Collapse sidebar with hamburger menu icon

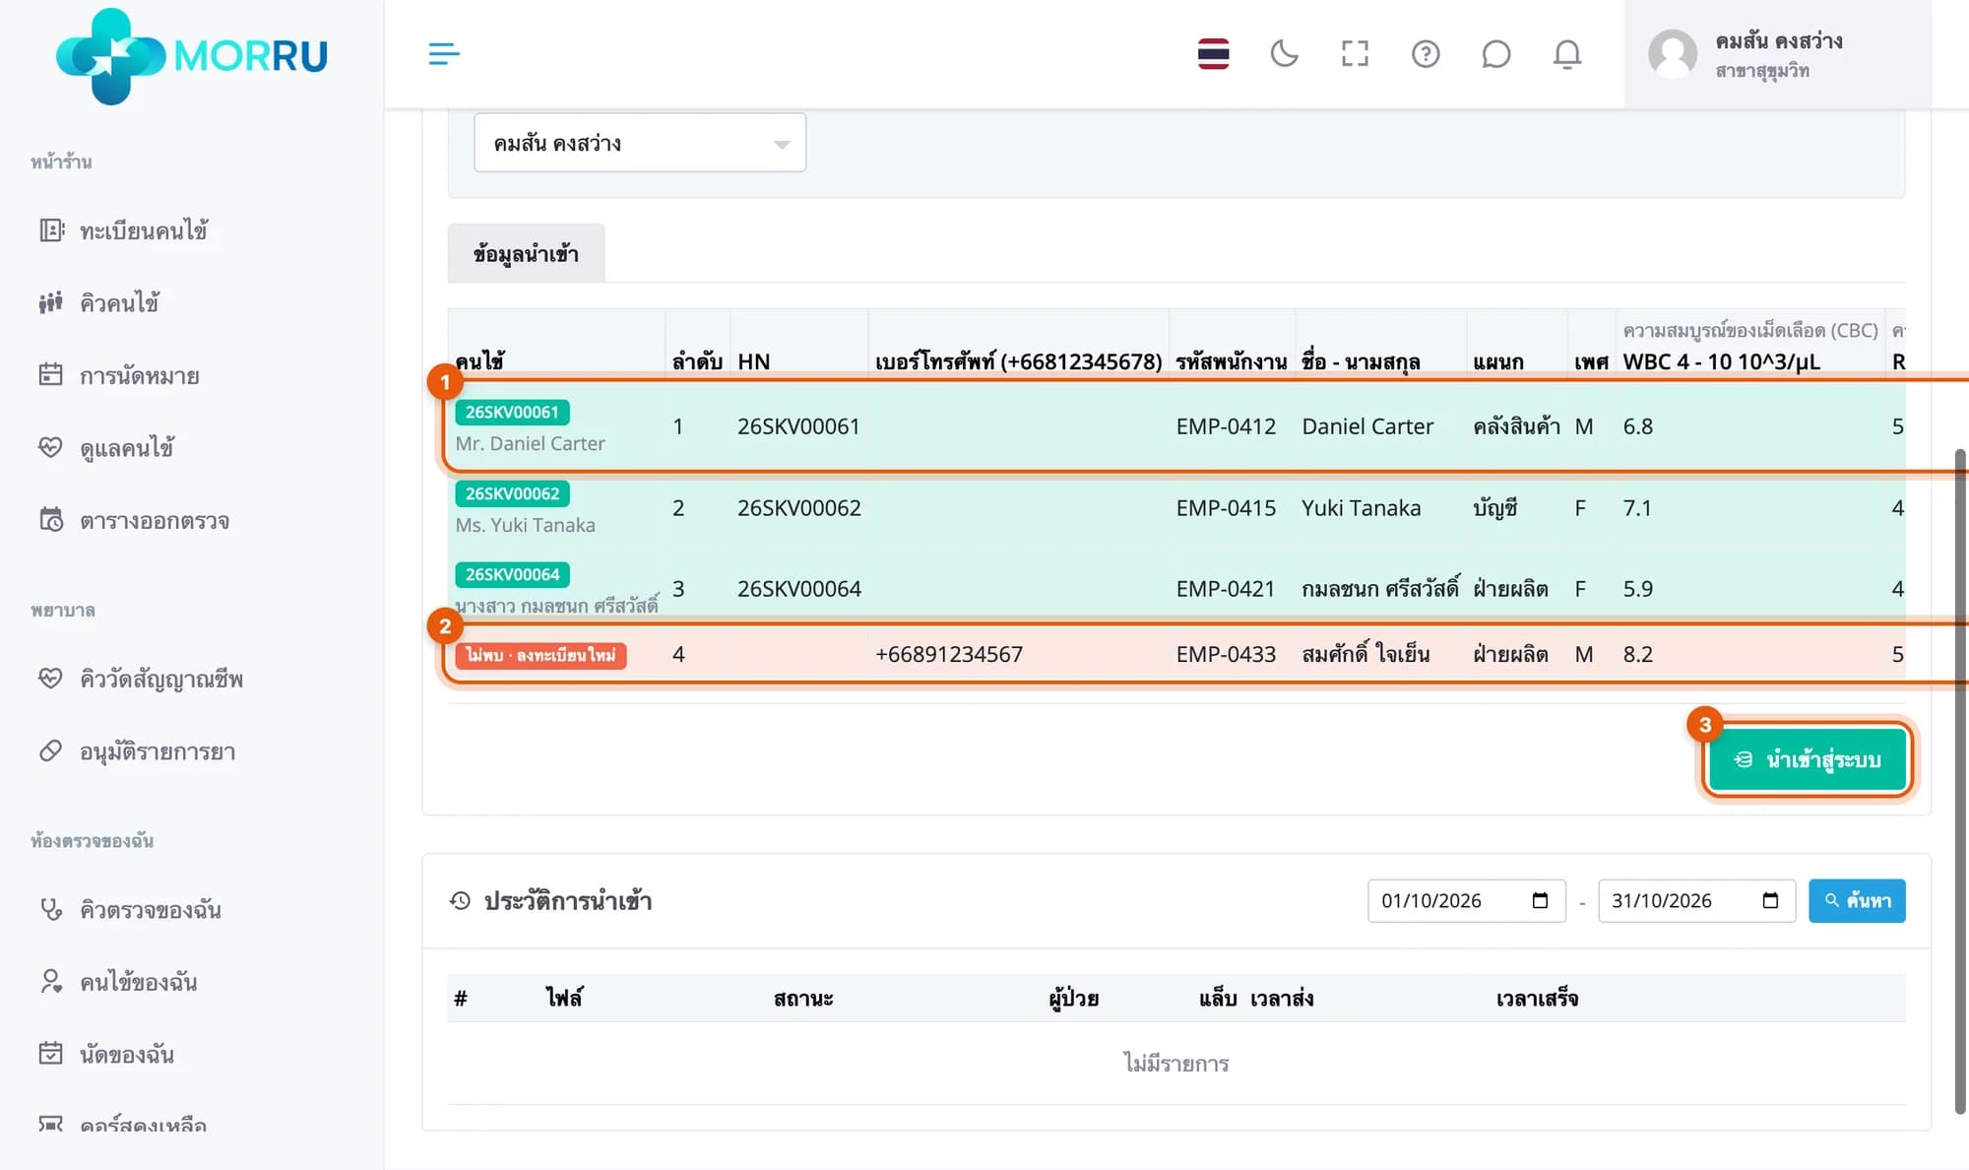[444, 53]
